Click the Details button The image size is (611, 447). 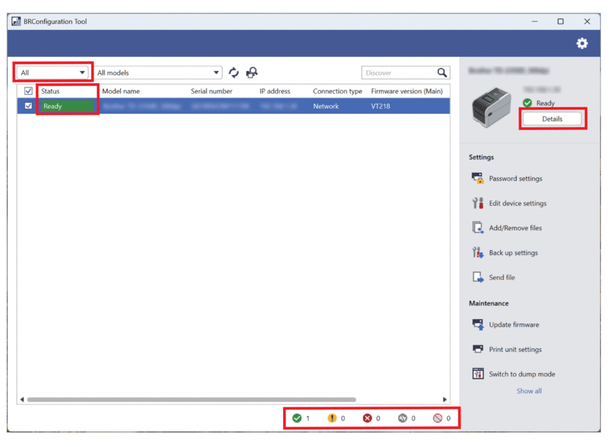552,119
